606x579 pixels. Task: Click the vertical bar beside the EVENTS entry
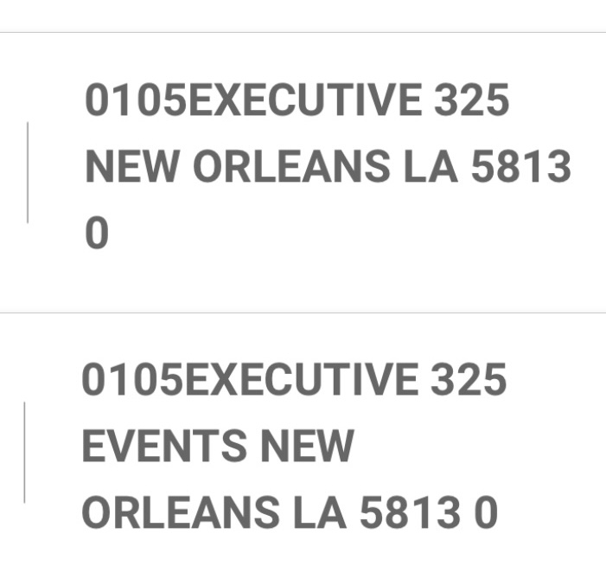(x=24, y=452)
